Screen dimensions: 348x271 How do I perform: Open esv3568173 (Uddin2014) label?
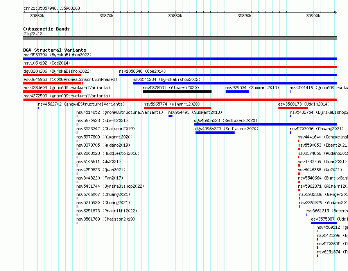[x=304, y=104]
